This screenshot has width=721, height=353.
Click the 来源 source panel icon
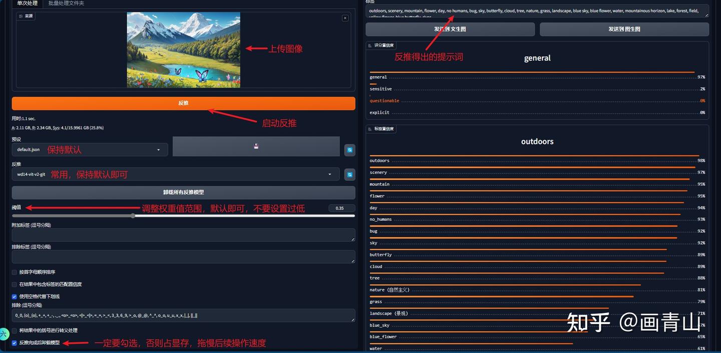pyautogui.click(x=21, y=16)
